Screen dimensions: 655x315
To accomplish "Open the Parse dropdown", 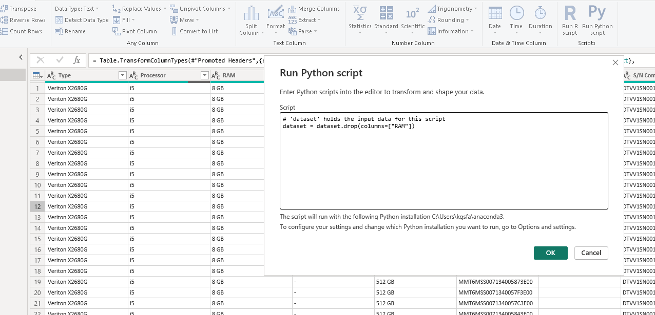I will 302,31.
